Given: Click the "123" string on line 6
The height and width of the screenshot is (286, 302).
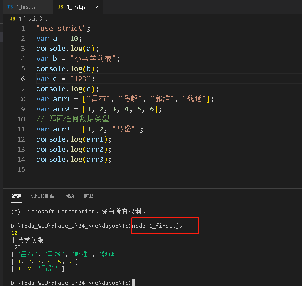Looking at the screenshot, I should point(80,79).
